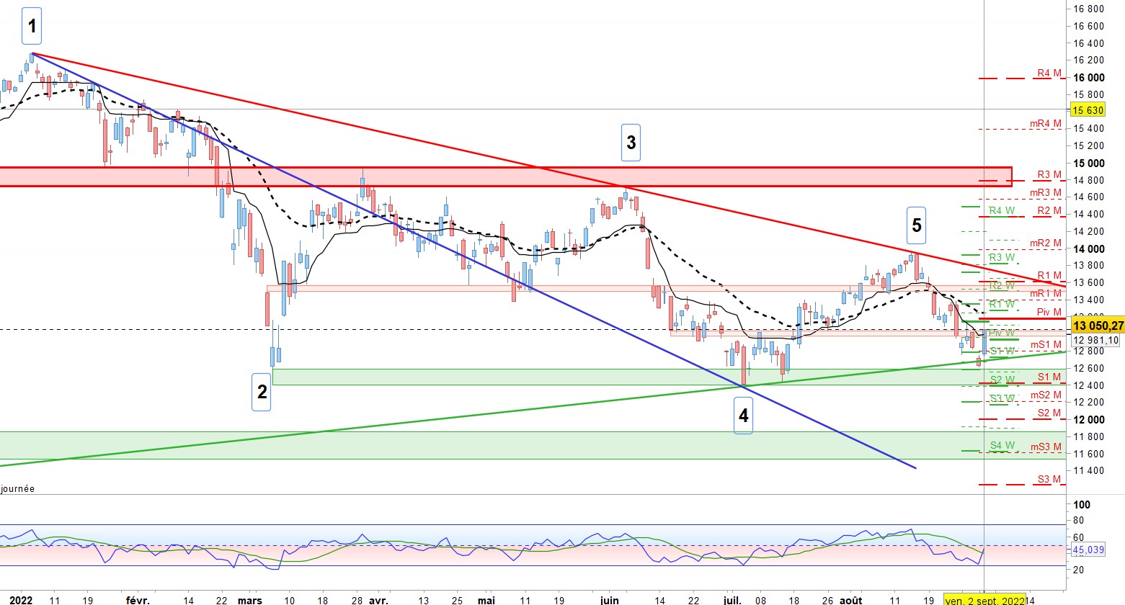Click the 15 000 price axis label

pos(1089,163)
